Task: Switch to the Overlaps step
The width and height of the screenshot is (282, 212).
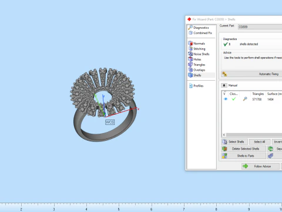Action: coord(197,70)
